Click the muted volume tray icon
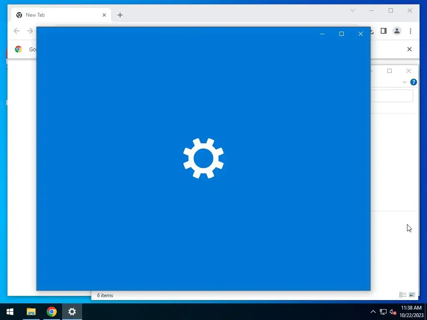427x320 pixels. click(x=393, y=312)
